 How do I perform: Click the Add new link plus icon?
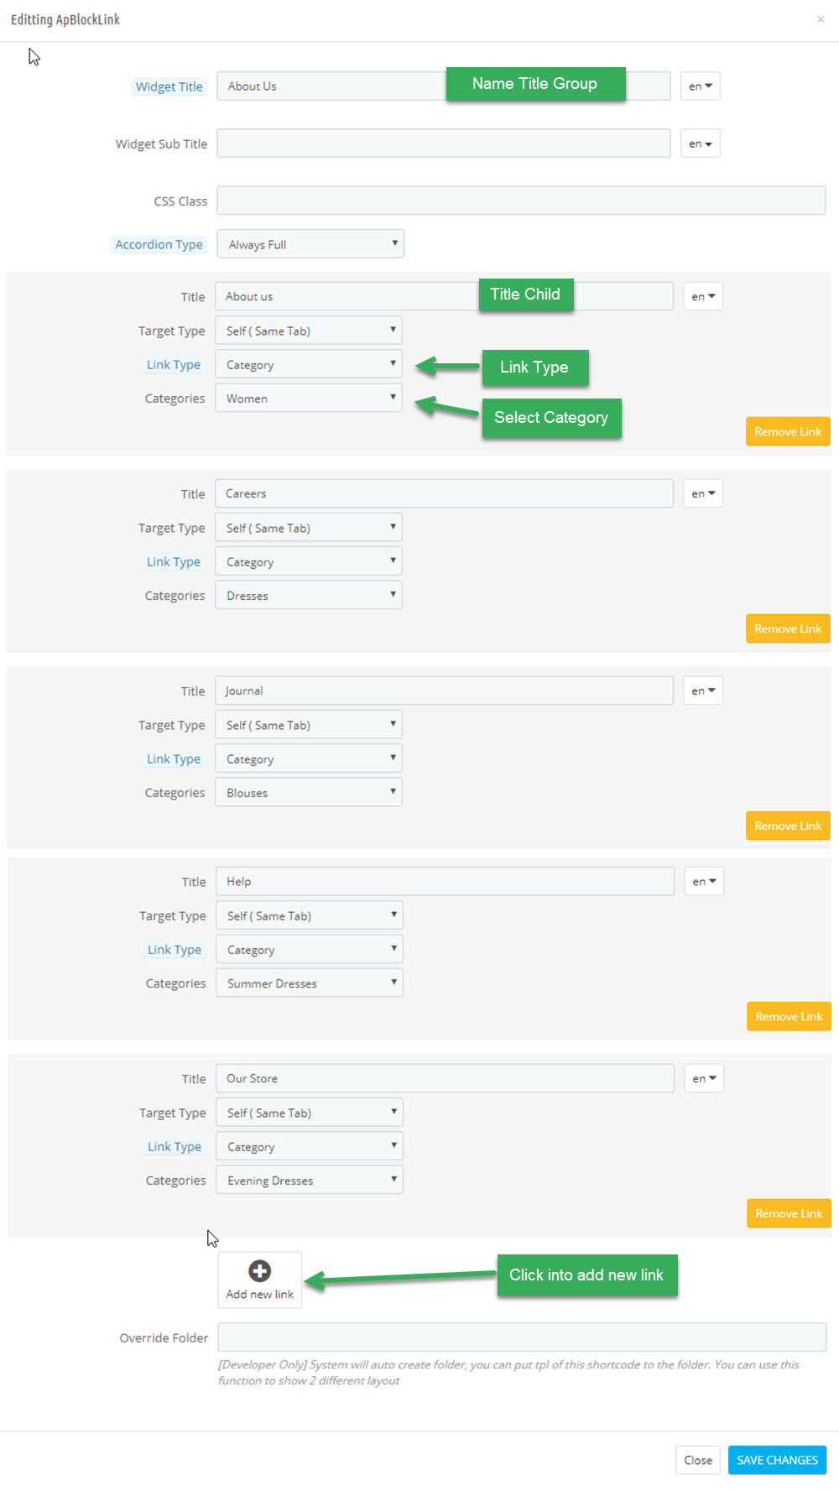(259, 1270)
